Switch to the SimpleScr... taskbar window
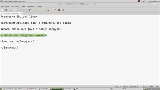Screen dimensions: 160x90 click(x=44, y=89)
